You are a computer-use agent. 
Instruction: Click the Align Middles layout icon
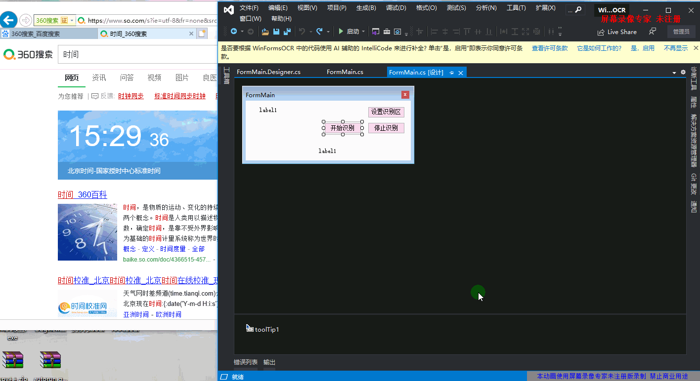(x=478, y=32)
